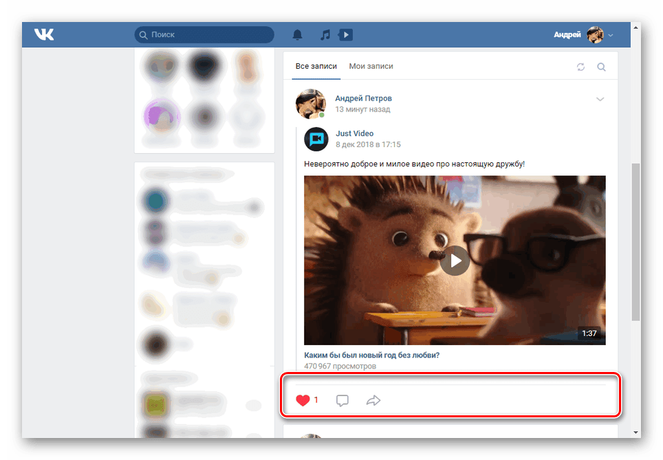This screenshot has height=460, width=663.
Task: Open the date 8 дек 2018 в 17:15
Action: 368,144
